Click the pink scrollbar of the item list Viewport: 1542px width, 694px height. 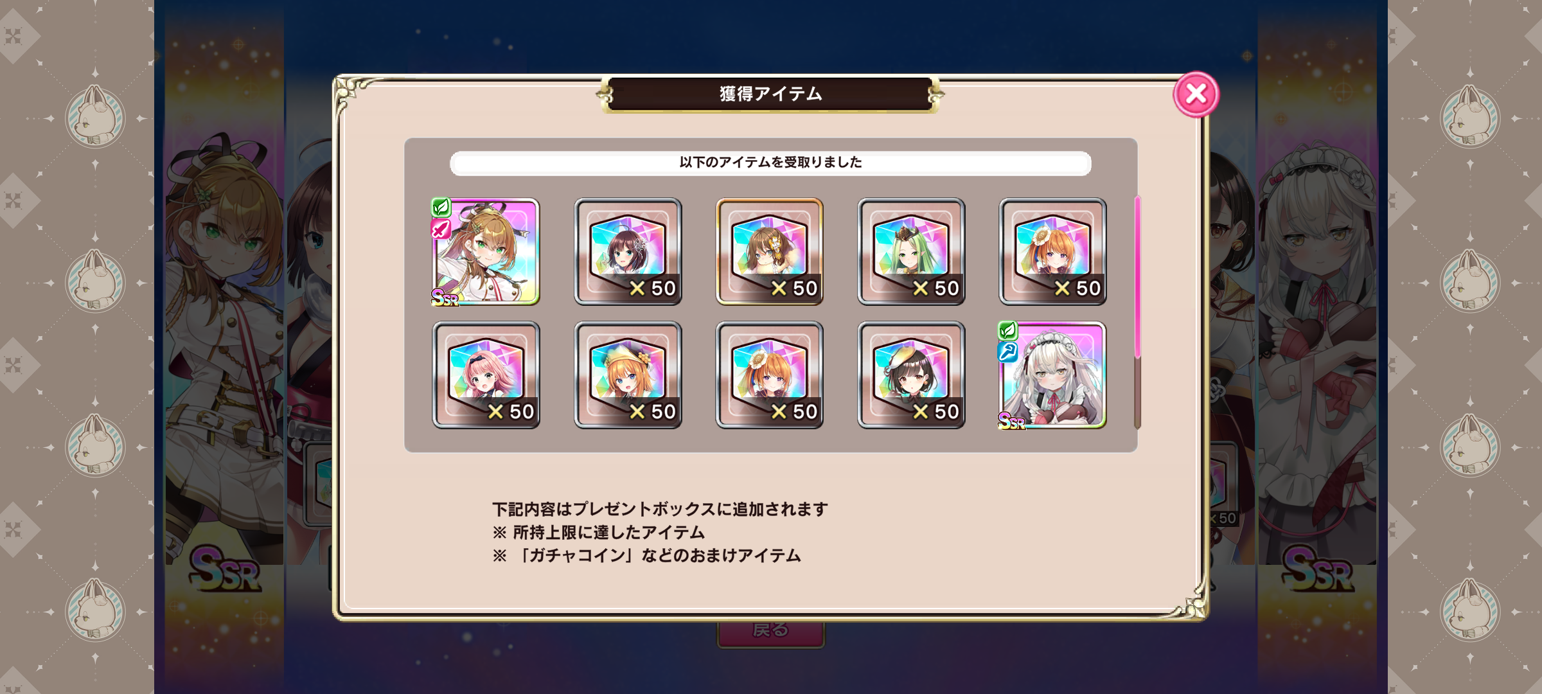point(1137,278)
